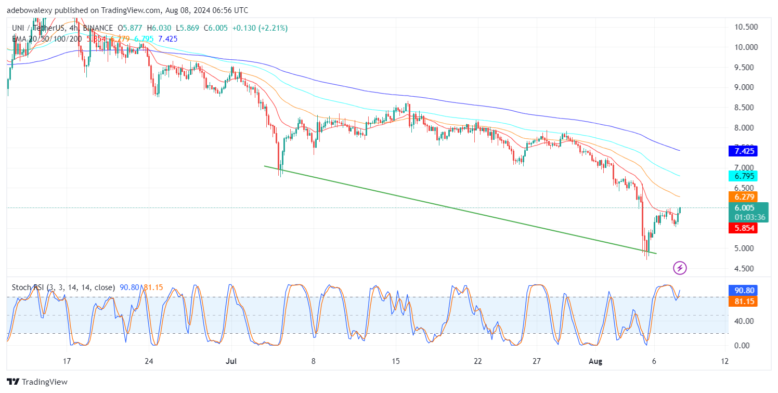
Task: Select the Stoch RSI (3, 3, 14, 14, close) label
Action: pyautogui.click(x=63, y=287)
